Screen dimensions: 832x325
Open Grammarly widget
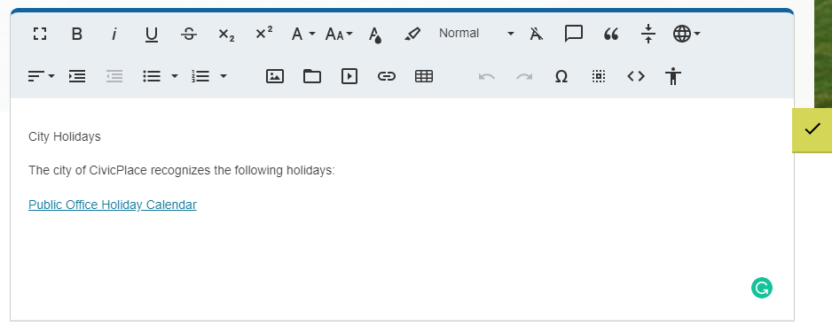tap(761, 288)
